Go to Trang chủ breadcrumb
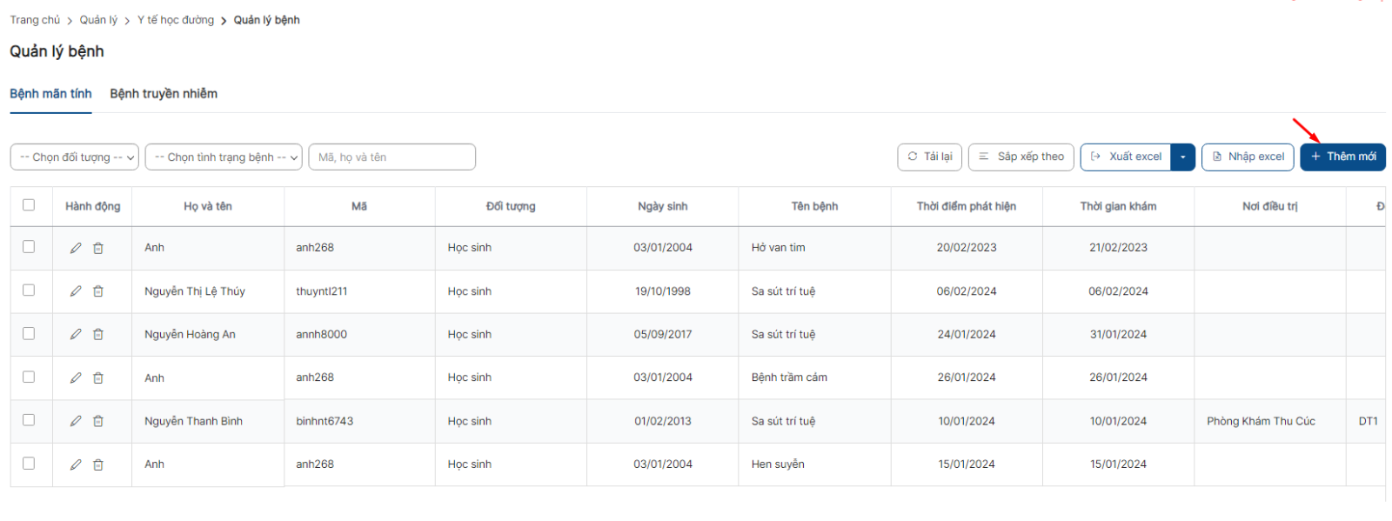The image size is (1392, 521). pos(35,20)
